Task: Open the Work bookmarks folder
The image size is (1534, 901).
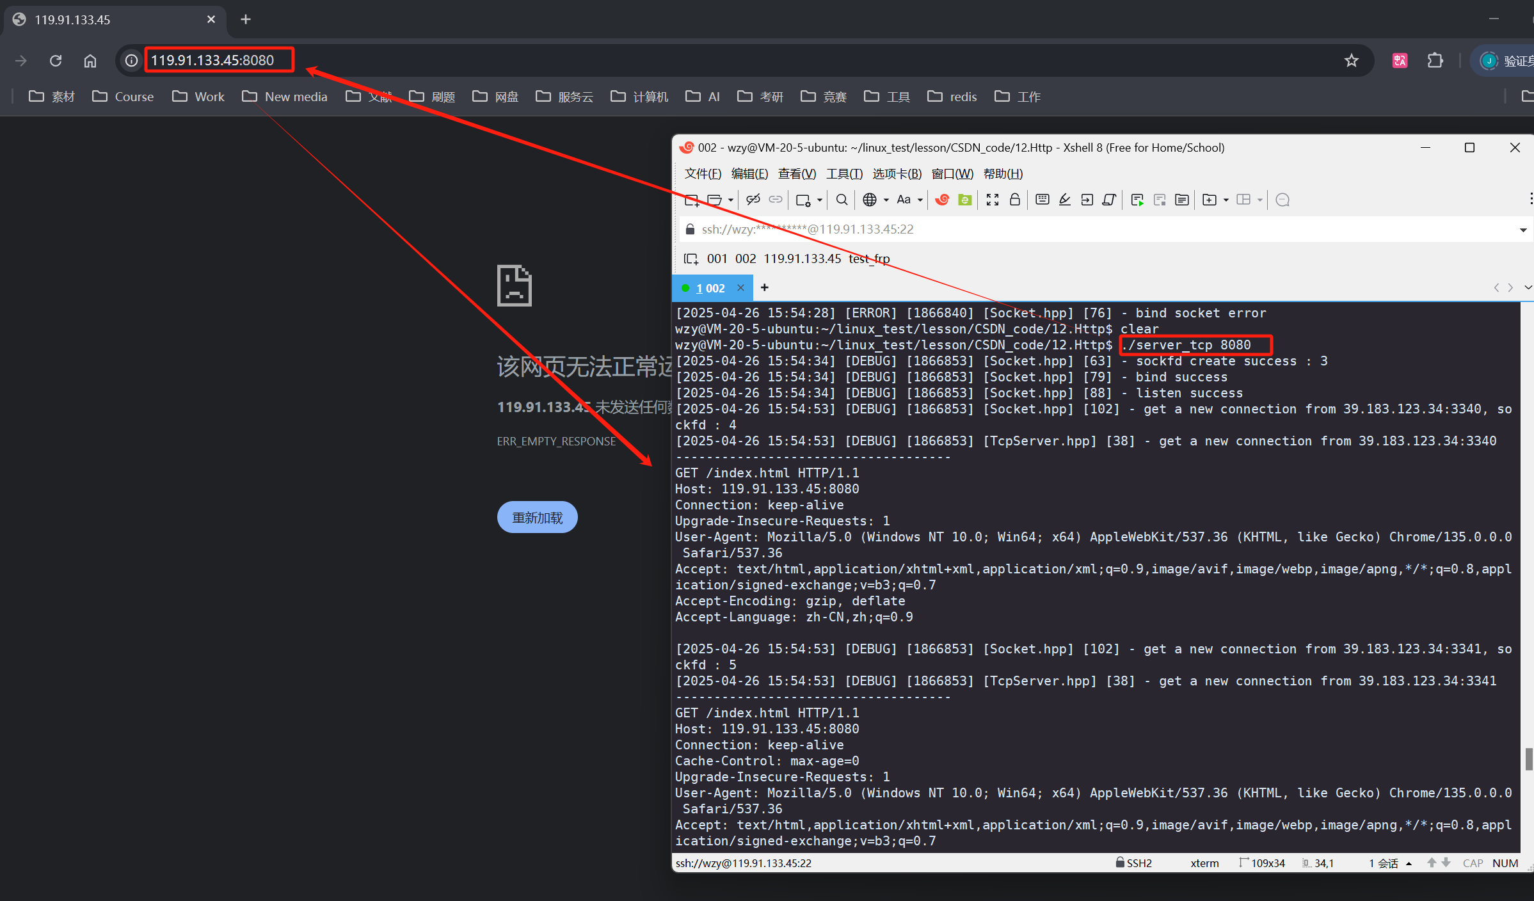Action: pos(198,97)
